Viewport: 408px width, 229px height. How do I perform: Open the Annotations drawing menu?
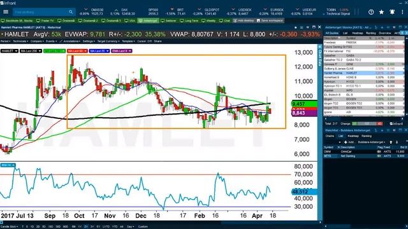coord(69,41)
